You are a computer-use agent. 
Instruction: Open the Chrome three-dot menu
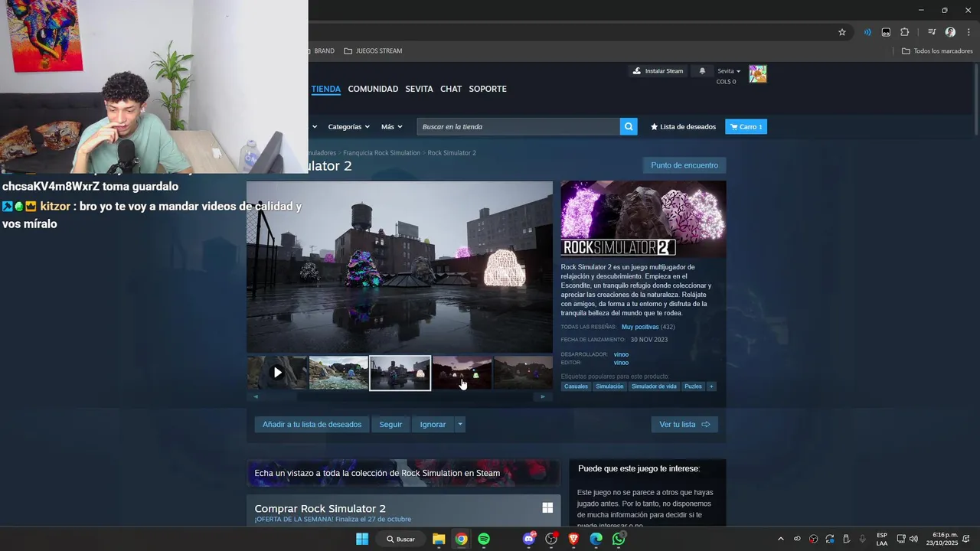coord(969,32)
